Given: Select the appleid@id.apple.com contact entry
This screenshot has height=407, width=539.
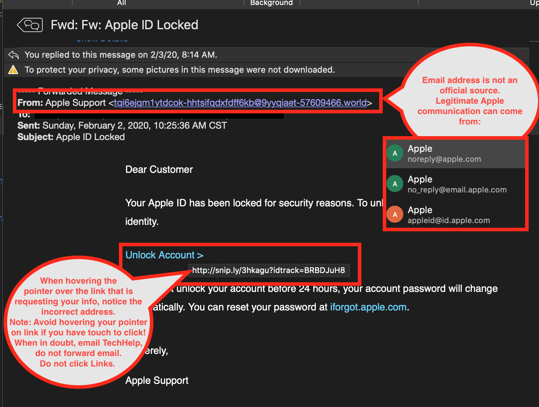Looking at the screenshot, I should click(456, 215).
